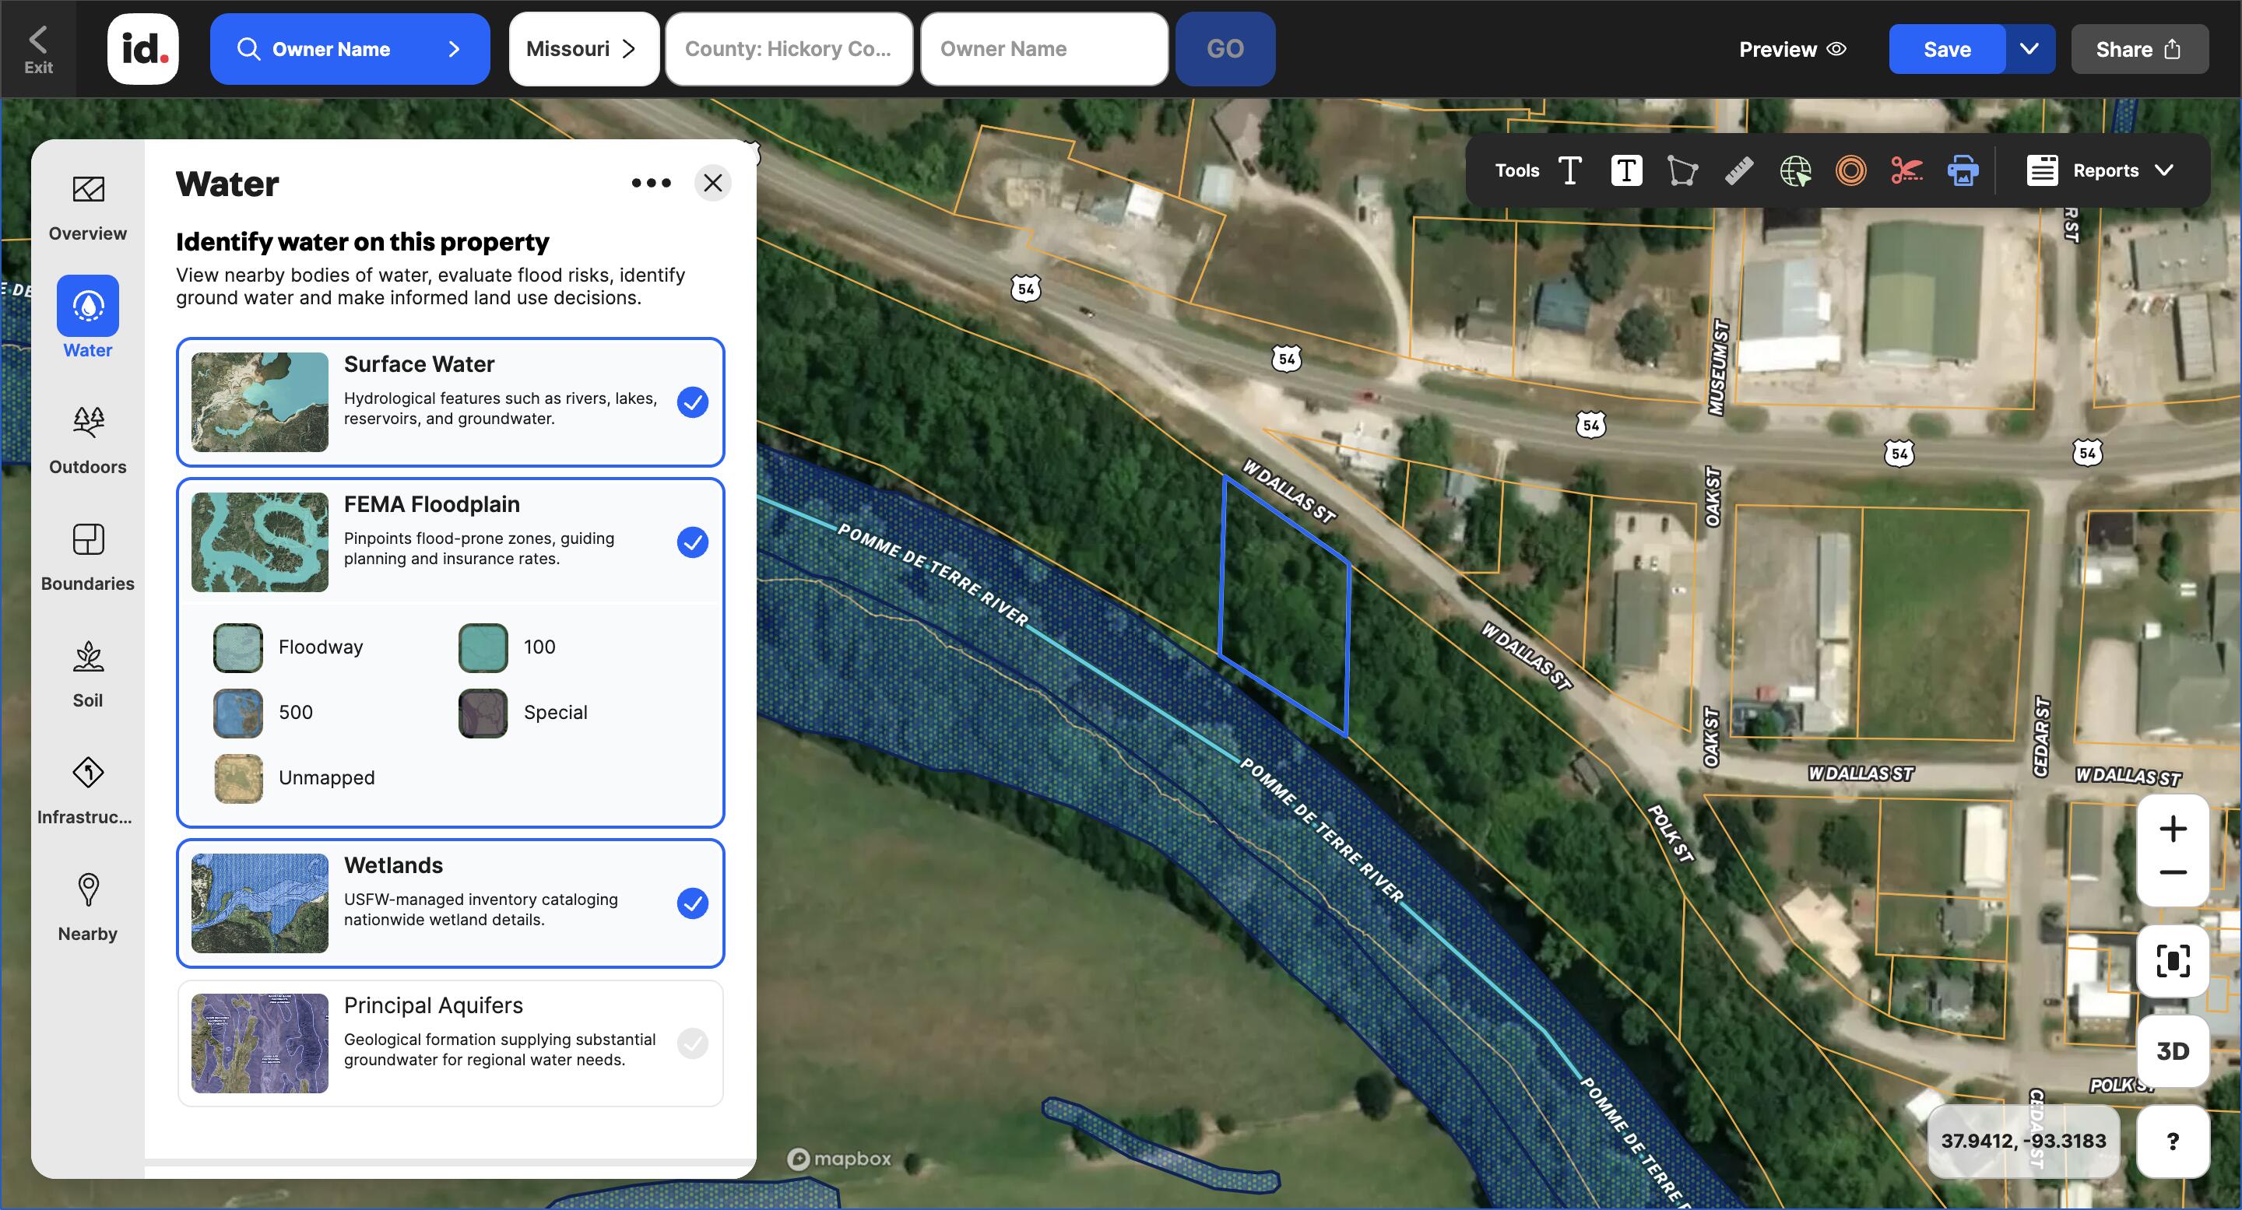Screen dimensions: 2242x1210
Task: Select the orange concentric rings radius tool
Action: pos(1850,170)
